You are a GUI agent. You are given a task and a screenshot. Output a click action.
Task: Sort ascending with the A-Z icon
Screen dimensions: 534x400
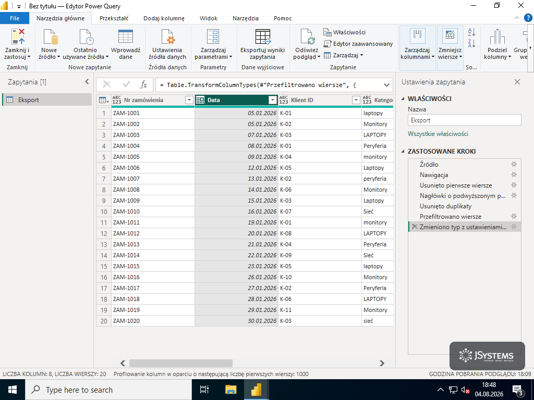click(x=471, y=32)
